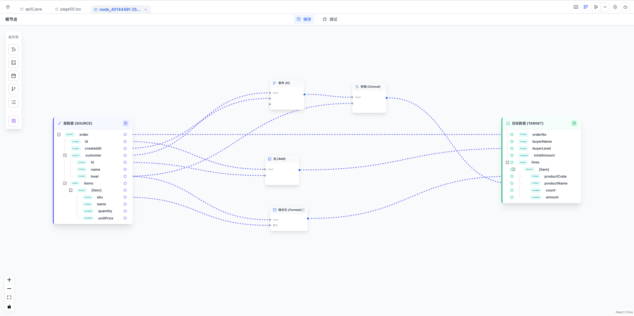Click the Format node settings gear
634x316 pixels.
point(303,210)
